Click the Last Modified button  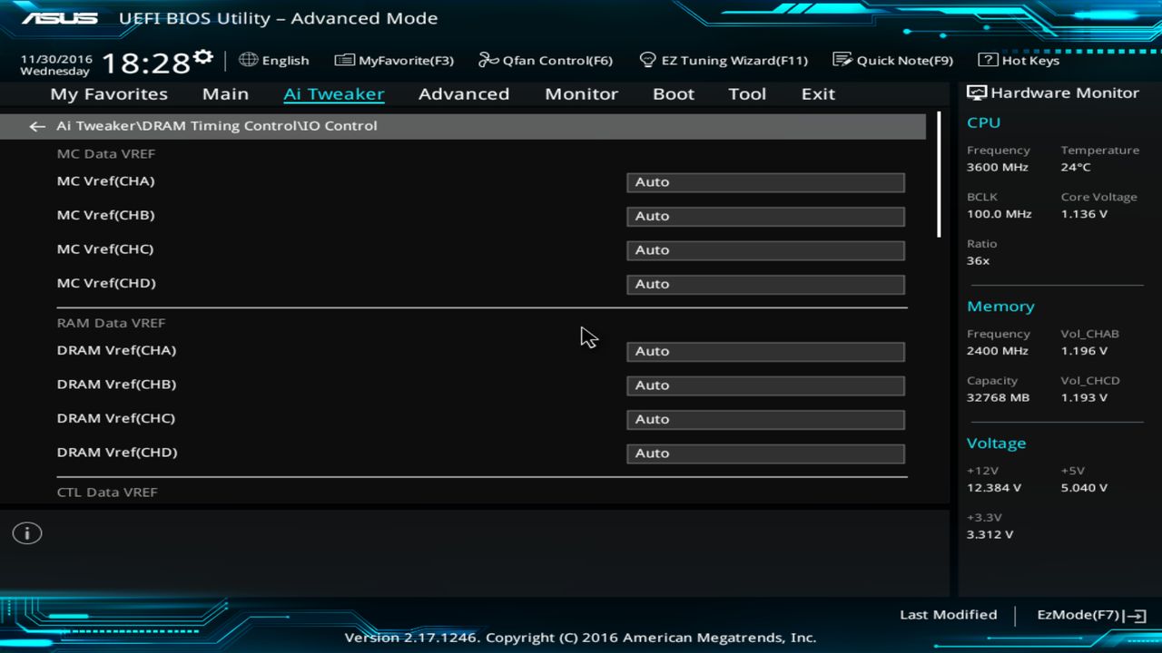click(948, 614)
